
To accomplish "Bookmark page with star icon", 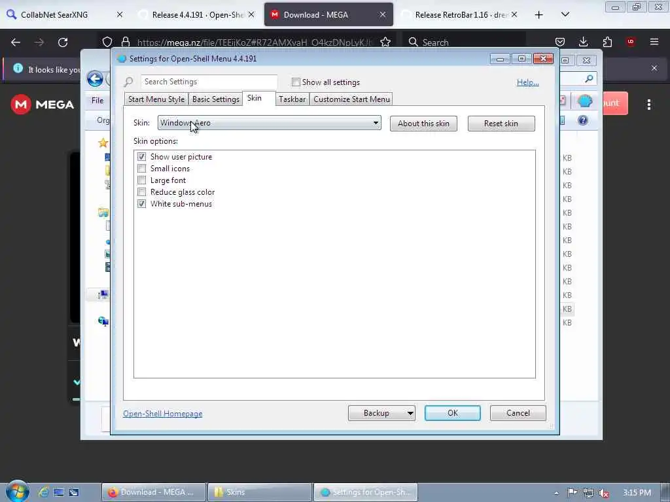I will click(x=385, y=42).
